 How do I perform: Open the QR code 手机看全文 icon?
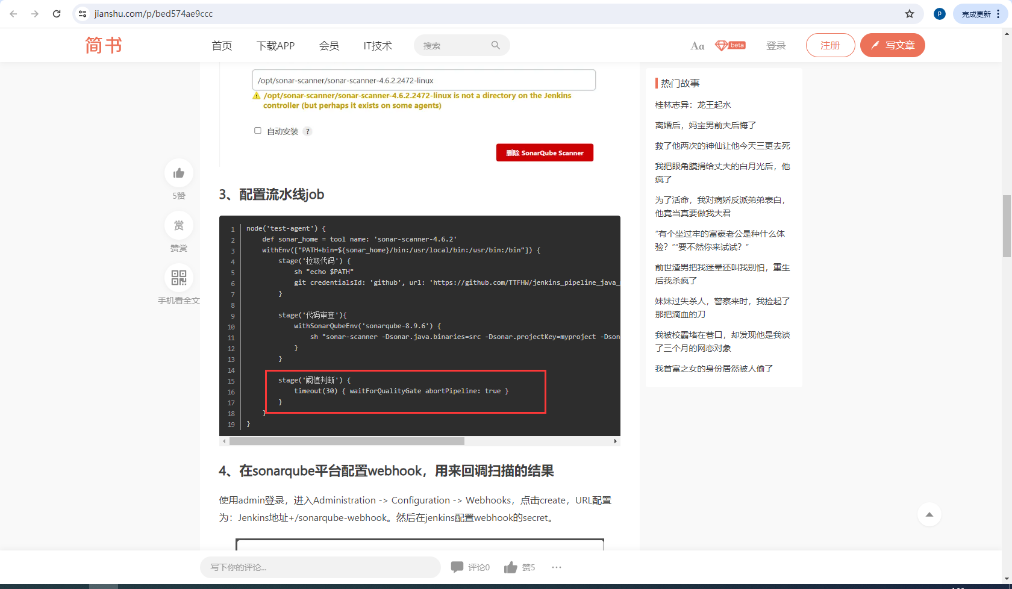(179, 278)
